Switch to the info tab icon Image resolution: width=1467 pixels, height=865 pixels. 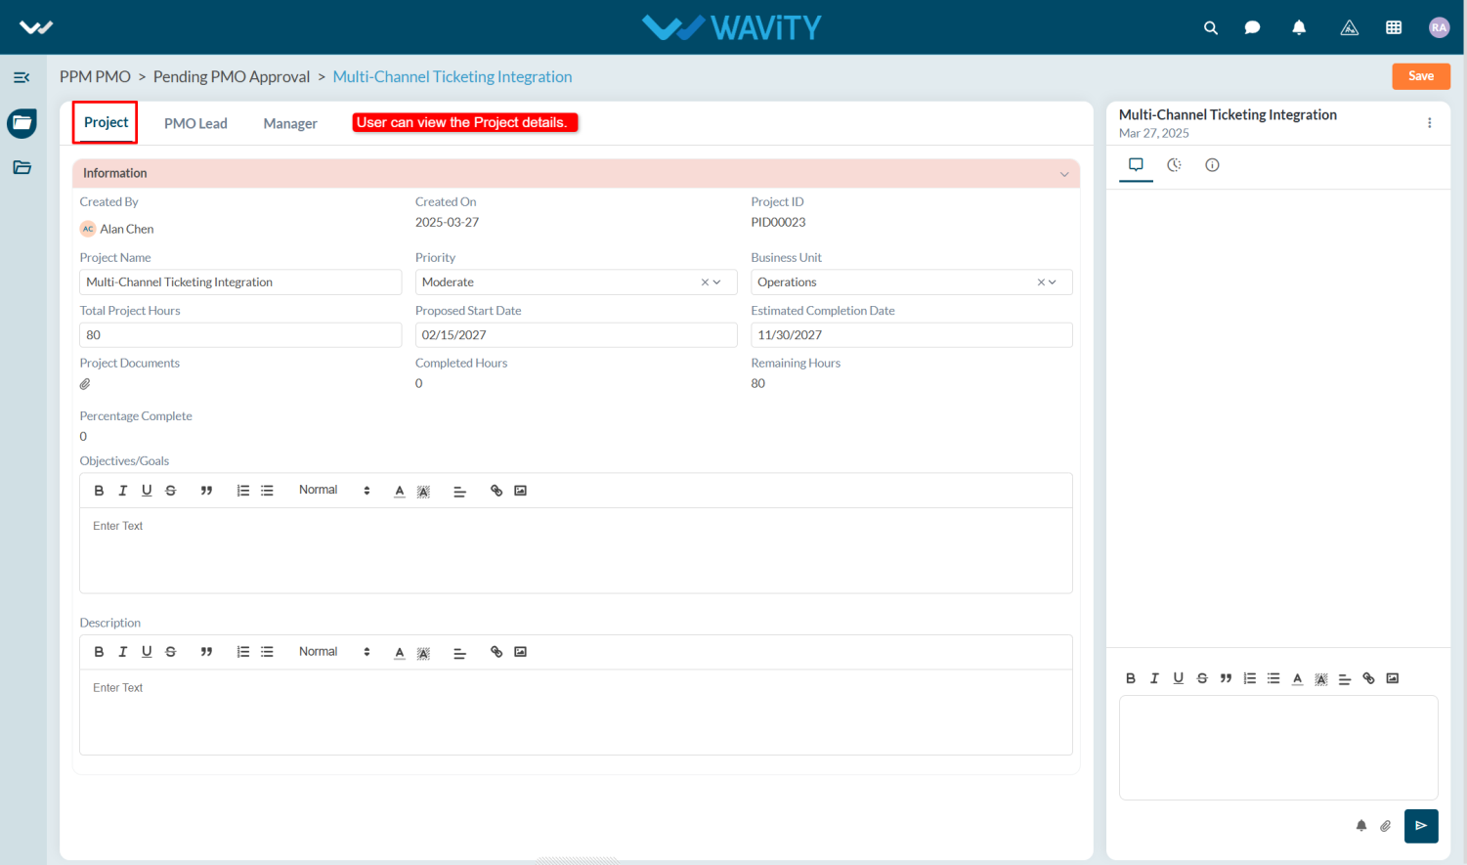pos(1212,164)
